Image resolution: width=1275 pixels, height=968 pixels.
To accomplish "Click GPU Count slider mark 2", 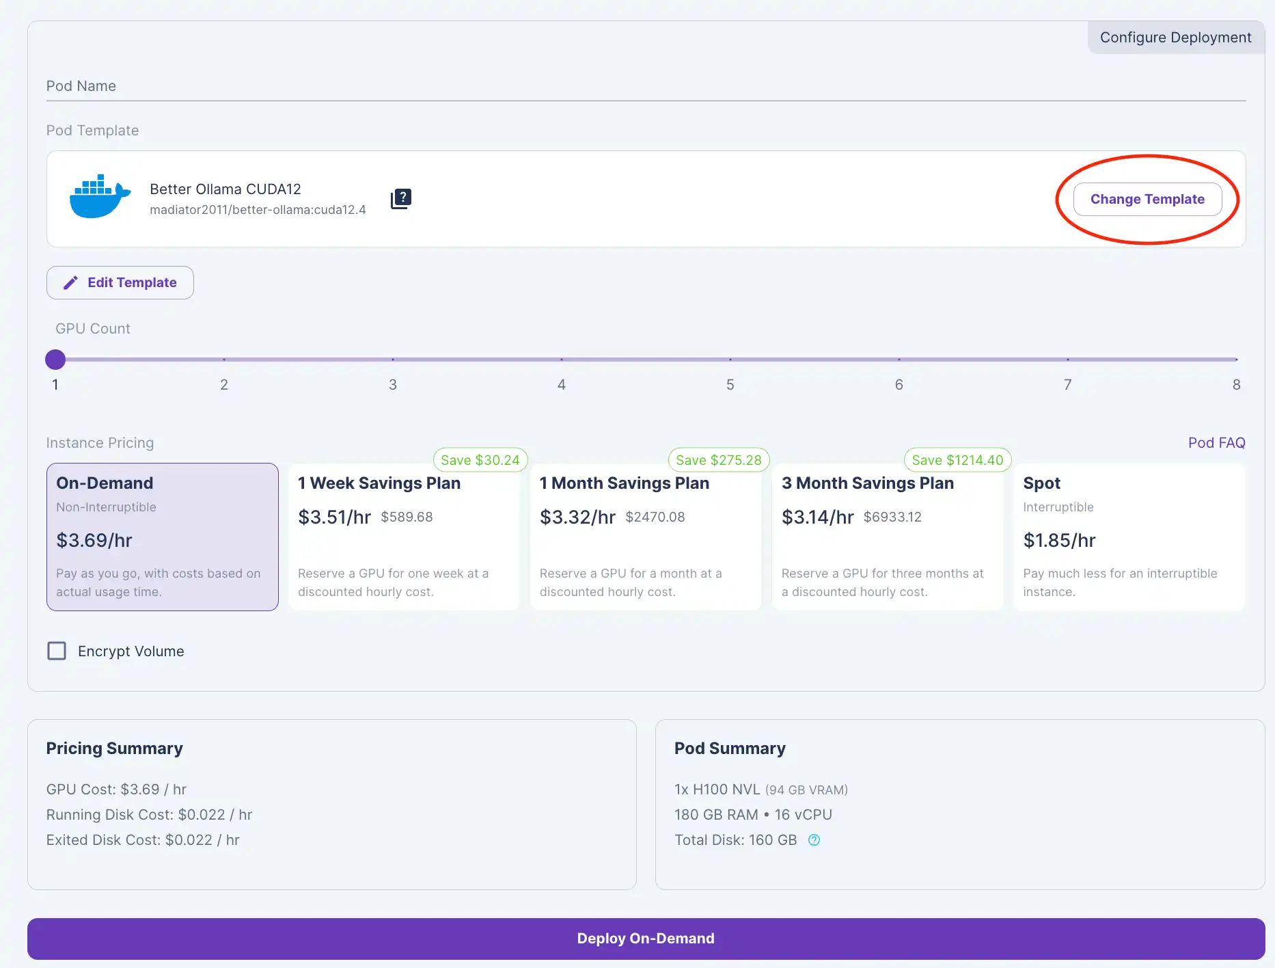I will [x=224, y=360].
